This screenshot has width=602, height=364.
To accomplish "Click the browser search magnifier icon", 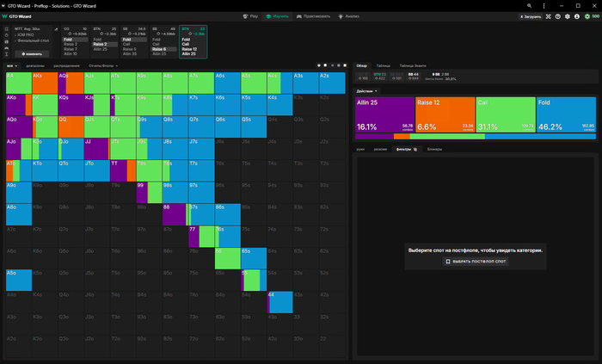I will [529, 6].
